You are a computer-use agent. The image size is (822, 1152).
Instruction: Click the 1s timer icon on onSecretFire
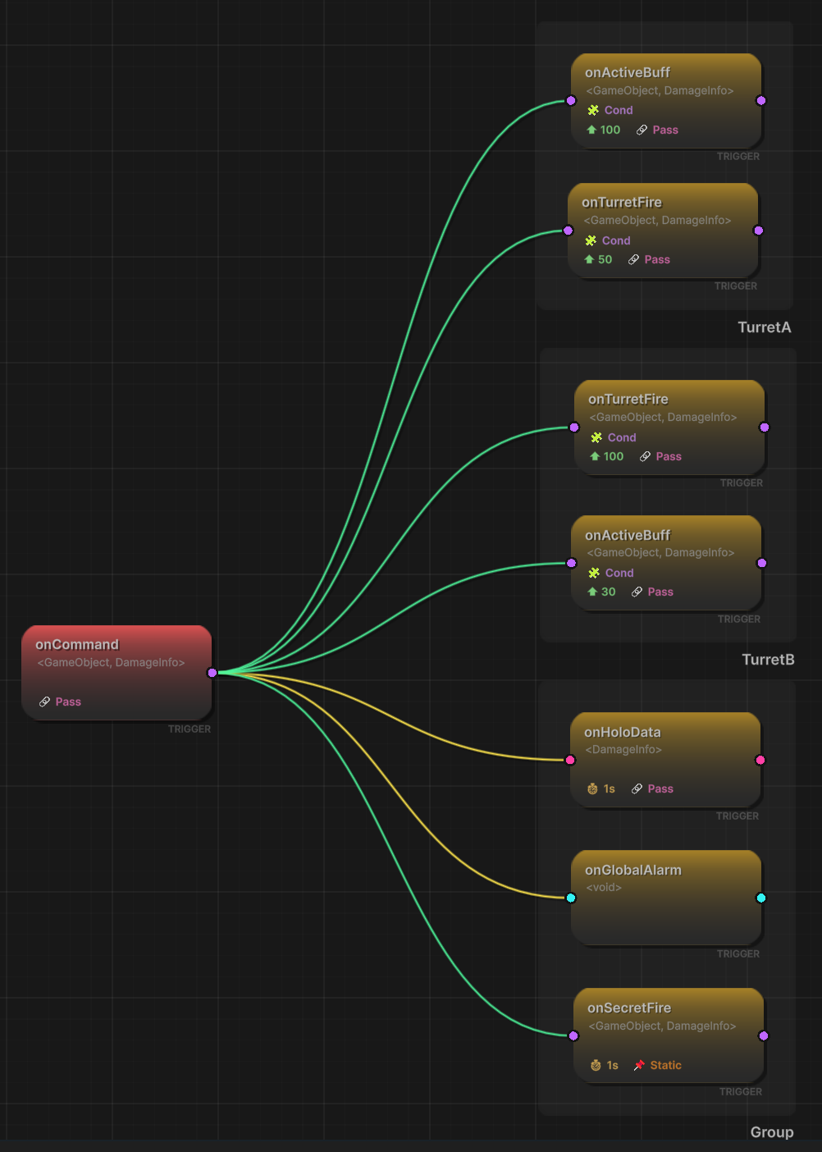[596, 1065]
